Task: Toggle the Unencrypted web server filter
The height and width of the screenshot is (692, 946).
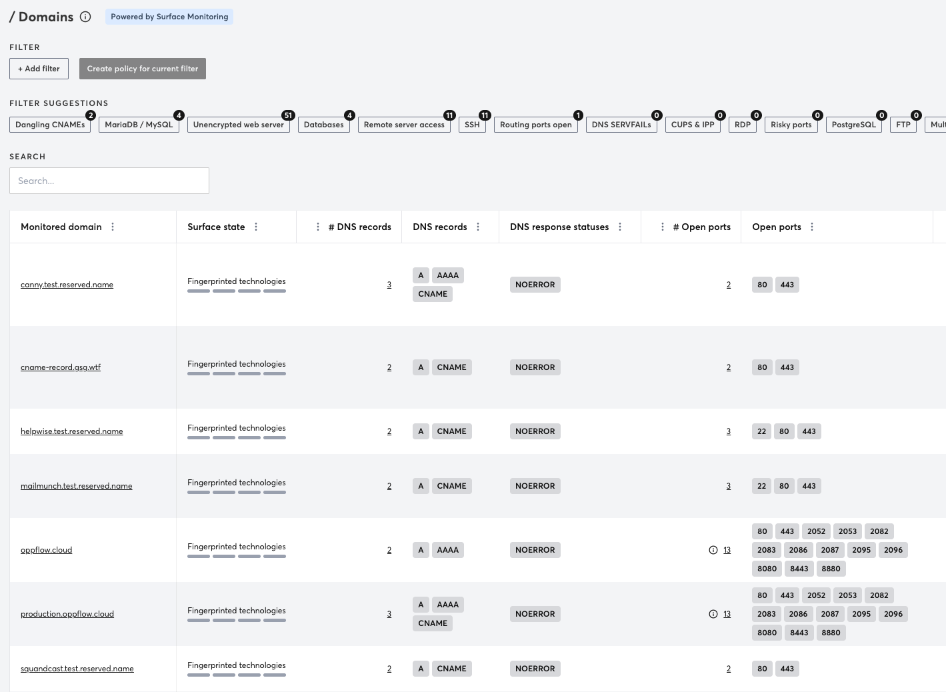Action: click(x=238, y=125)
